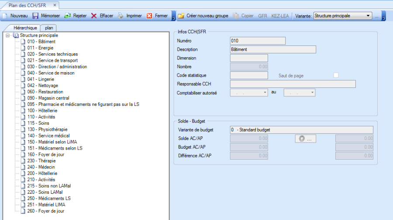Select 220 - Soins LAMal row
The image size is (393, 220).
coord(45,192)
